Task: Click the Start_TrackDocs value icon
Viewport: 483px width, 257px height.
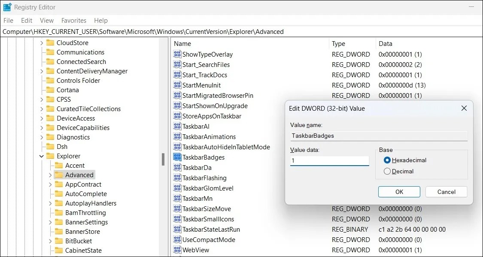Action: click(x=177, y=75)
